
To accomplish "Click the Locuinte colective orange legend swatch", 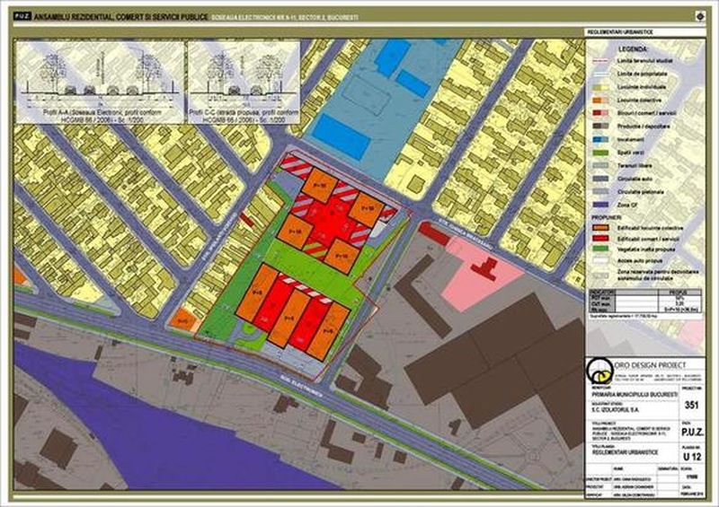I will click(599, 99).
